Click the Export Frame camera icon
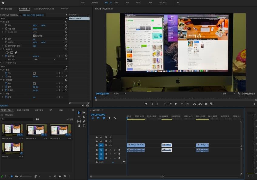Image resolution: width=257 pixels, height=180 pixels. click(206, 104)
